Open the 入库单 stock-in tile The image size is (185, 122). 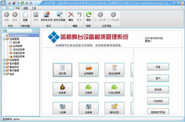click(x=62, y=108)
